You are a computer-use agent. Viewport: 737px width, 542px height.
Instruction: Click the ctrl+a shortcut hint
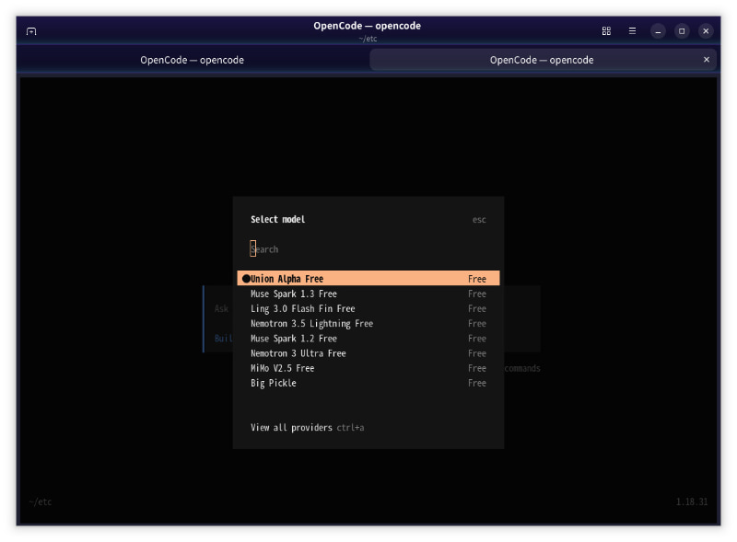[350, 427]
